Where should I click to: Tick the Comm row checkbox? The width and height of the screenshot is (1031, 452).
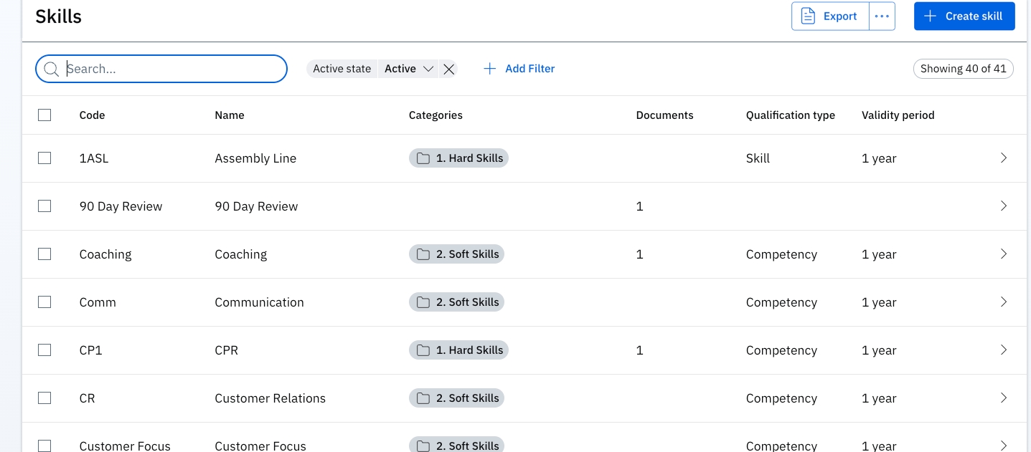[44, 302]
